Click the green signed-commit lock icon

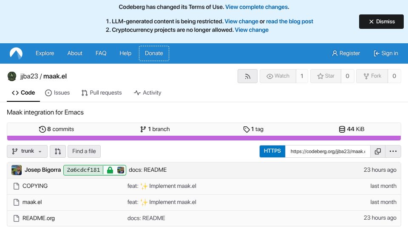point(110,170)
